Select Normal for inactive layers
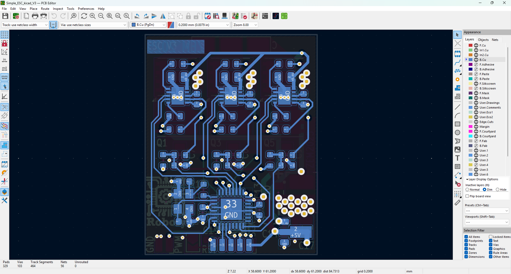 coord(467,190)
